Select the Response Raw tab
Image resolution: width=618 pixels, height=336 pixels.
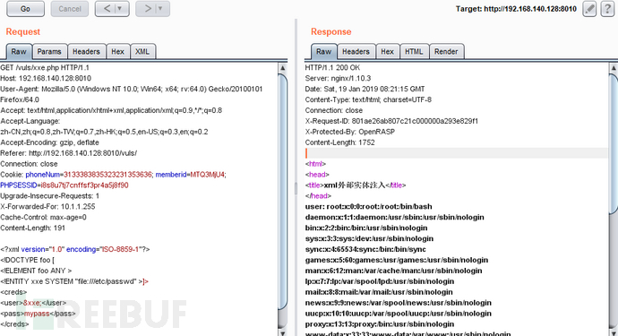pyautogui.click(x=323, y=52)
